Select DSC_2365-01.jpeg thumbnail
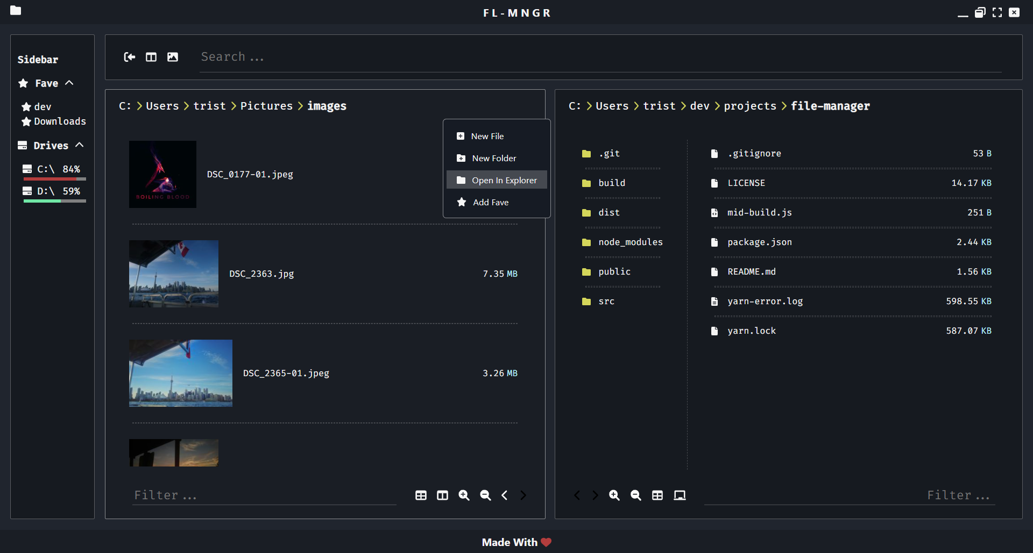The height and width of the screenshot is (553, 1033). coord(181,373)
